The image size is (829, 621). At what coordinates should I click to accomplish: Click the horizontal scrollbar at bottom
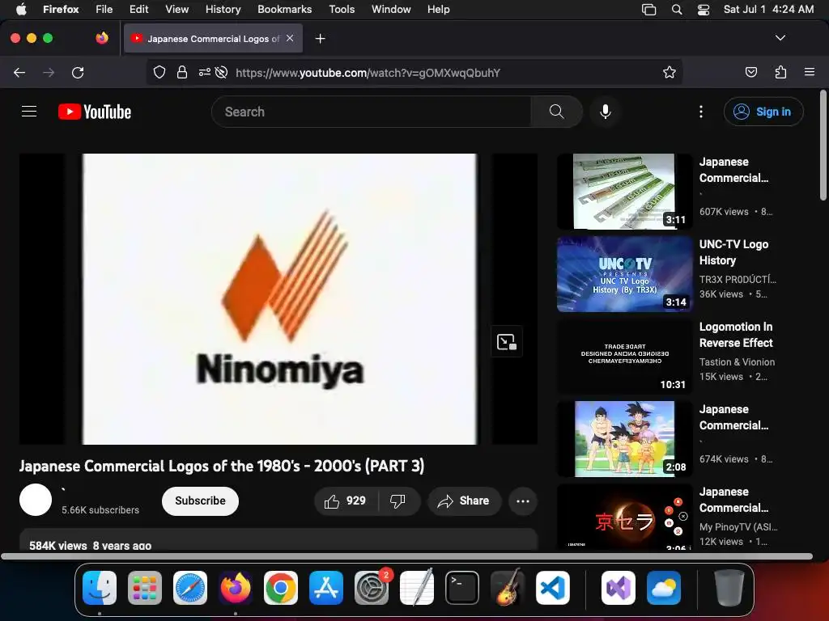point(407,556)
